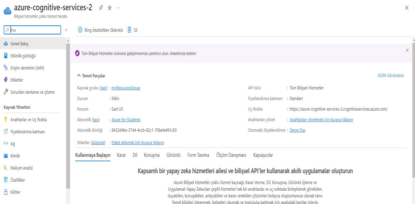Click the endpoint URL https://azure-cognitive-services-2.cognitiveservices.azure.com/

tap(339, 109)
